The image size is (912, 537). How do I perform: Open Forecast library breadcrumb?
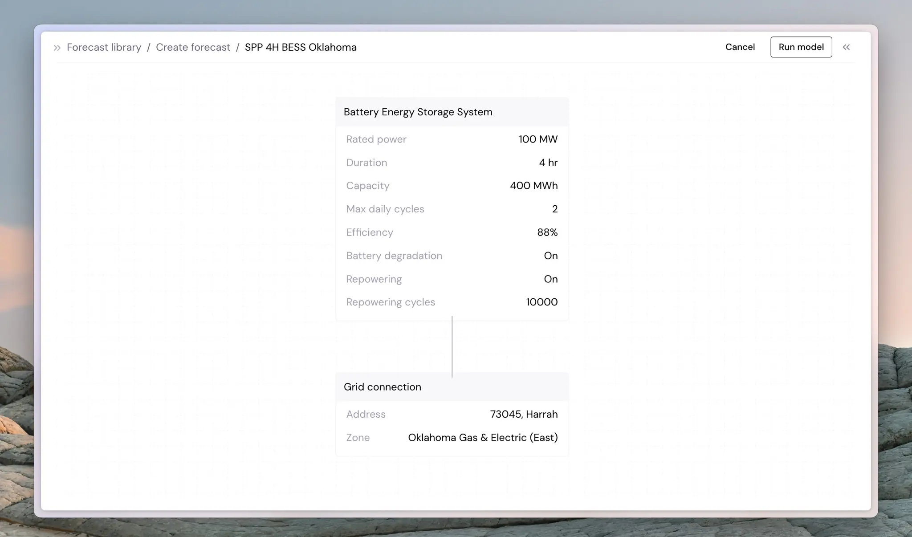pos(104,47)
